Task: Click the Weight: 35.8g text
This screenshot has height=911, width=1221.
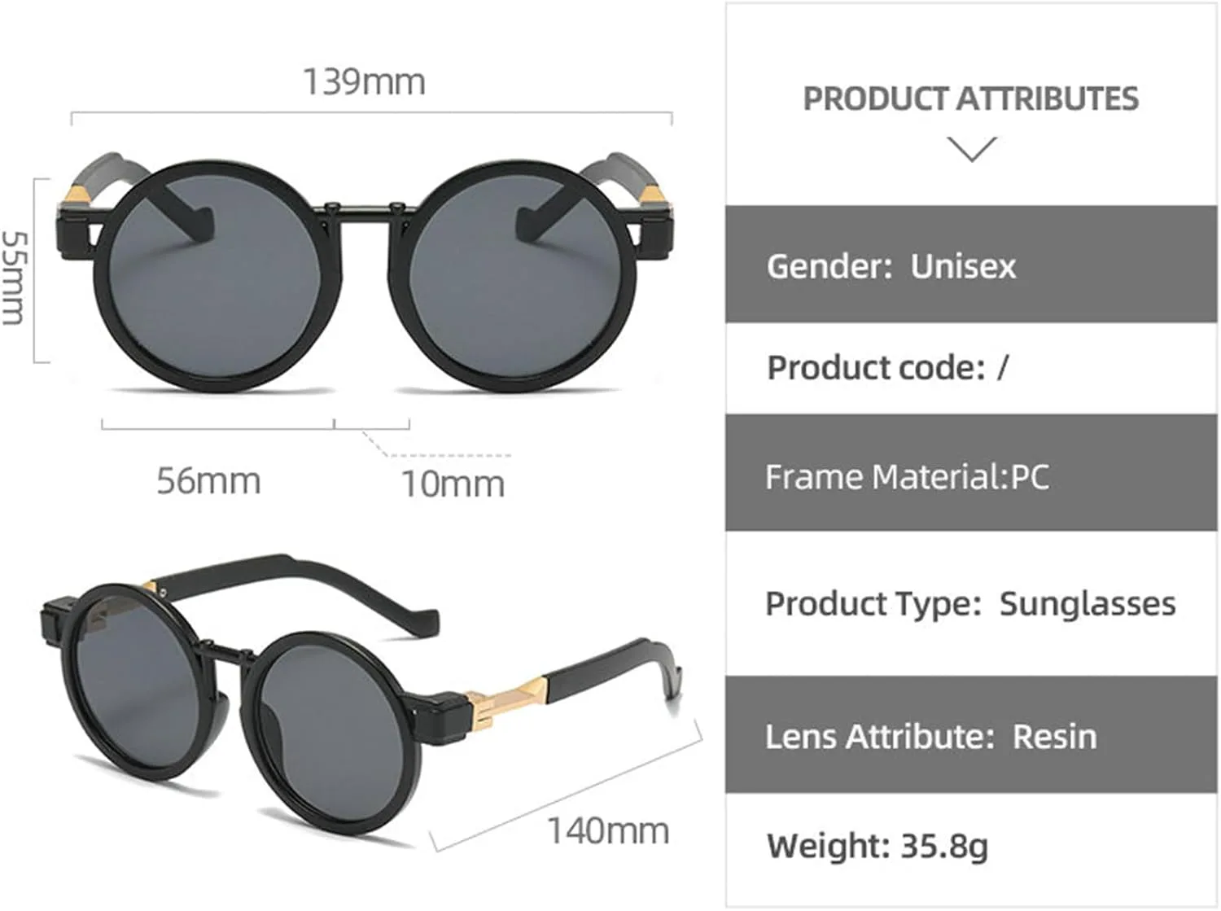Action: (877, 846)
